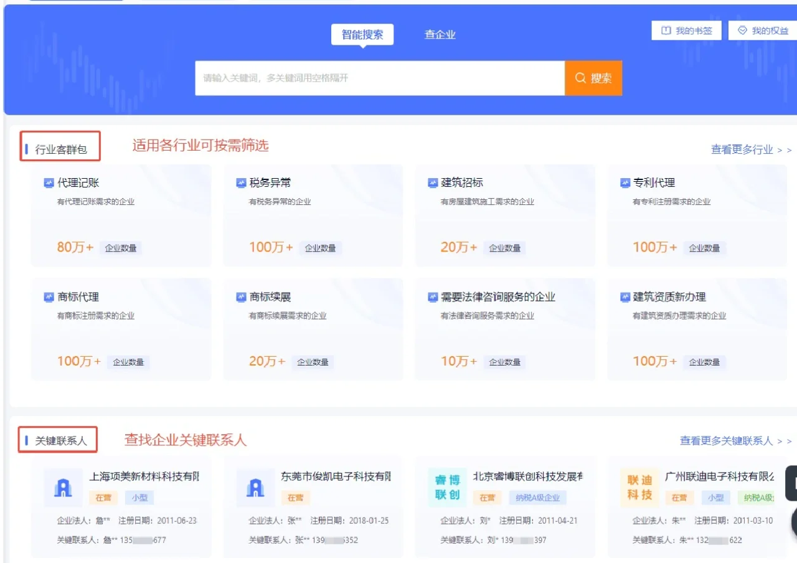This screenshot has width=797, height=563.
Task: Click the 代理记账 chart icon
Action: click(x=49, y=182)
